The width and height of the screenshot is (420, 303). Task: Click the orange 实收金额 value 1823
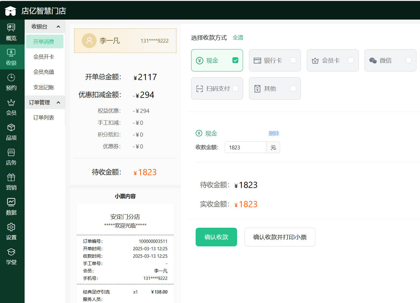246,204
